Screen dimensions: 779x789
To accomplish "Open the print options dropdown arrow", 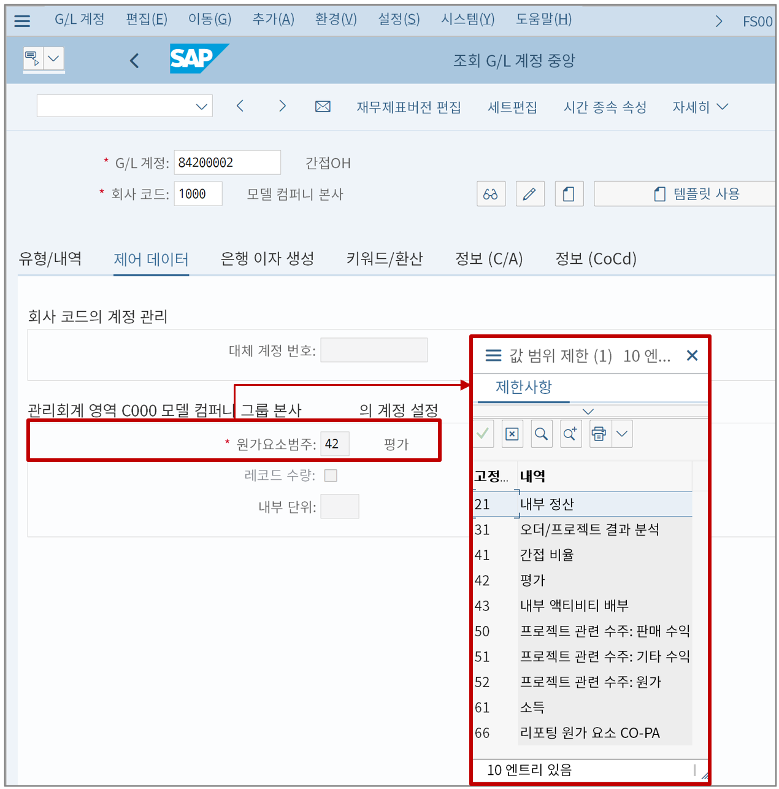I will pyautogui.click(x=622, y=434).
